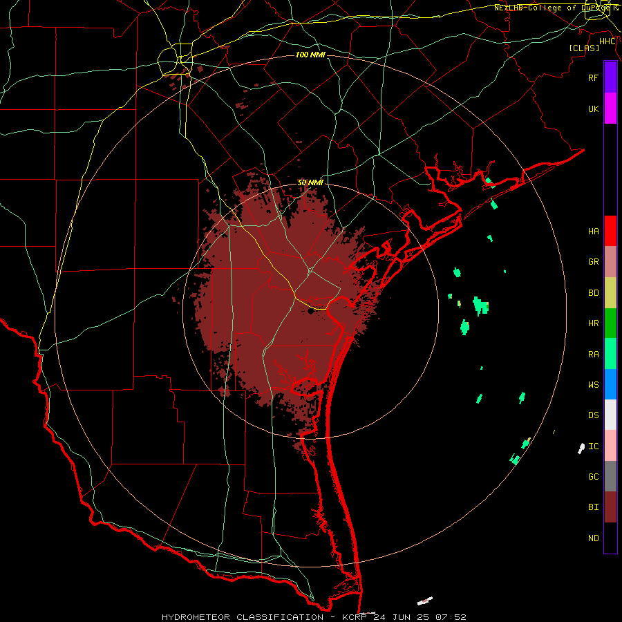Click the IC legend label
The width and height of the screenshot is (622, 622).
(593, 446)
